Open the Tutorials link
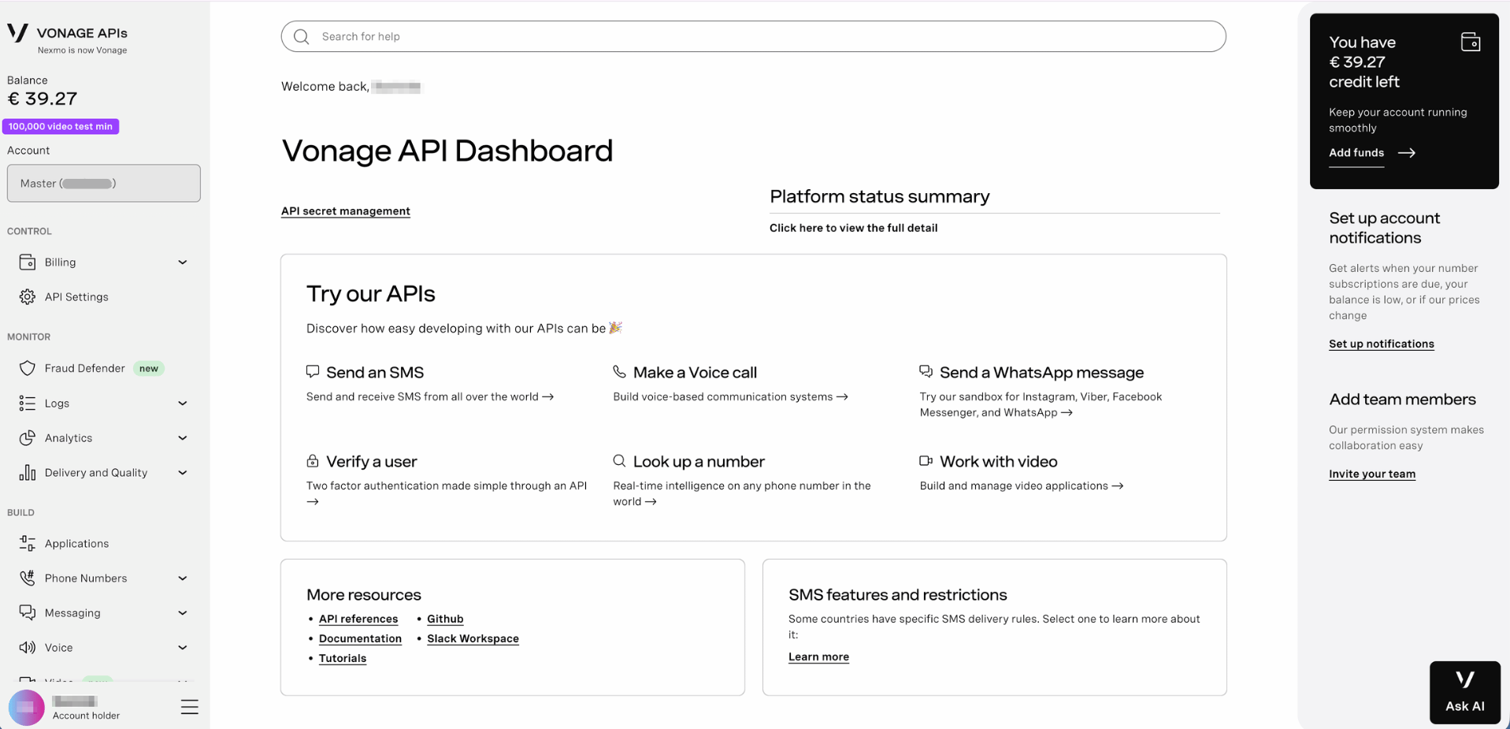The image size is (1510, 729). [x=343, y=658]
